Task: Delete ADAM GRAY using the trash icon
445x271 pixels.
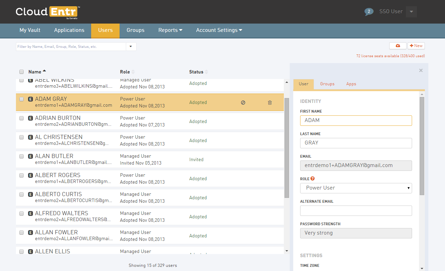Action: coord(270,103)
